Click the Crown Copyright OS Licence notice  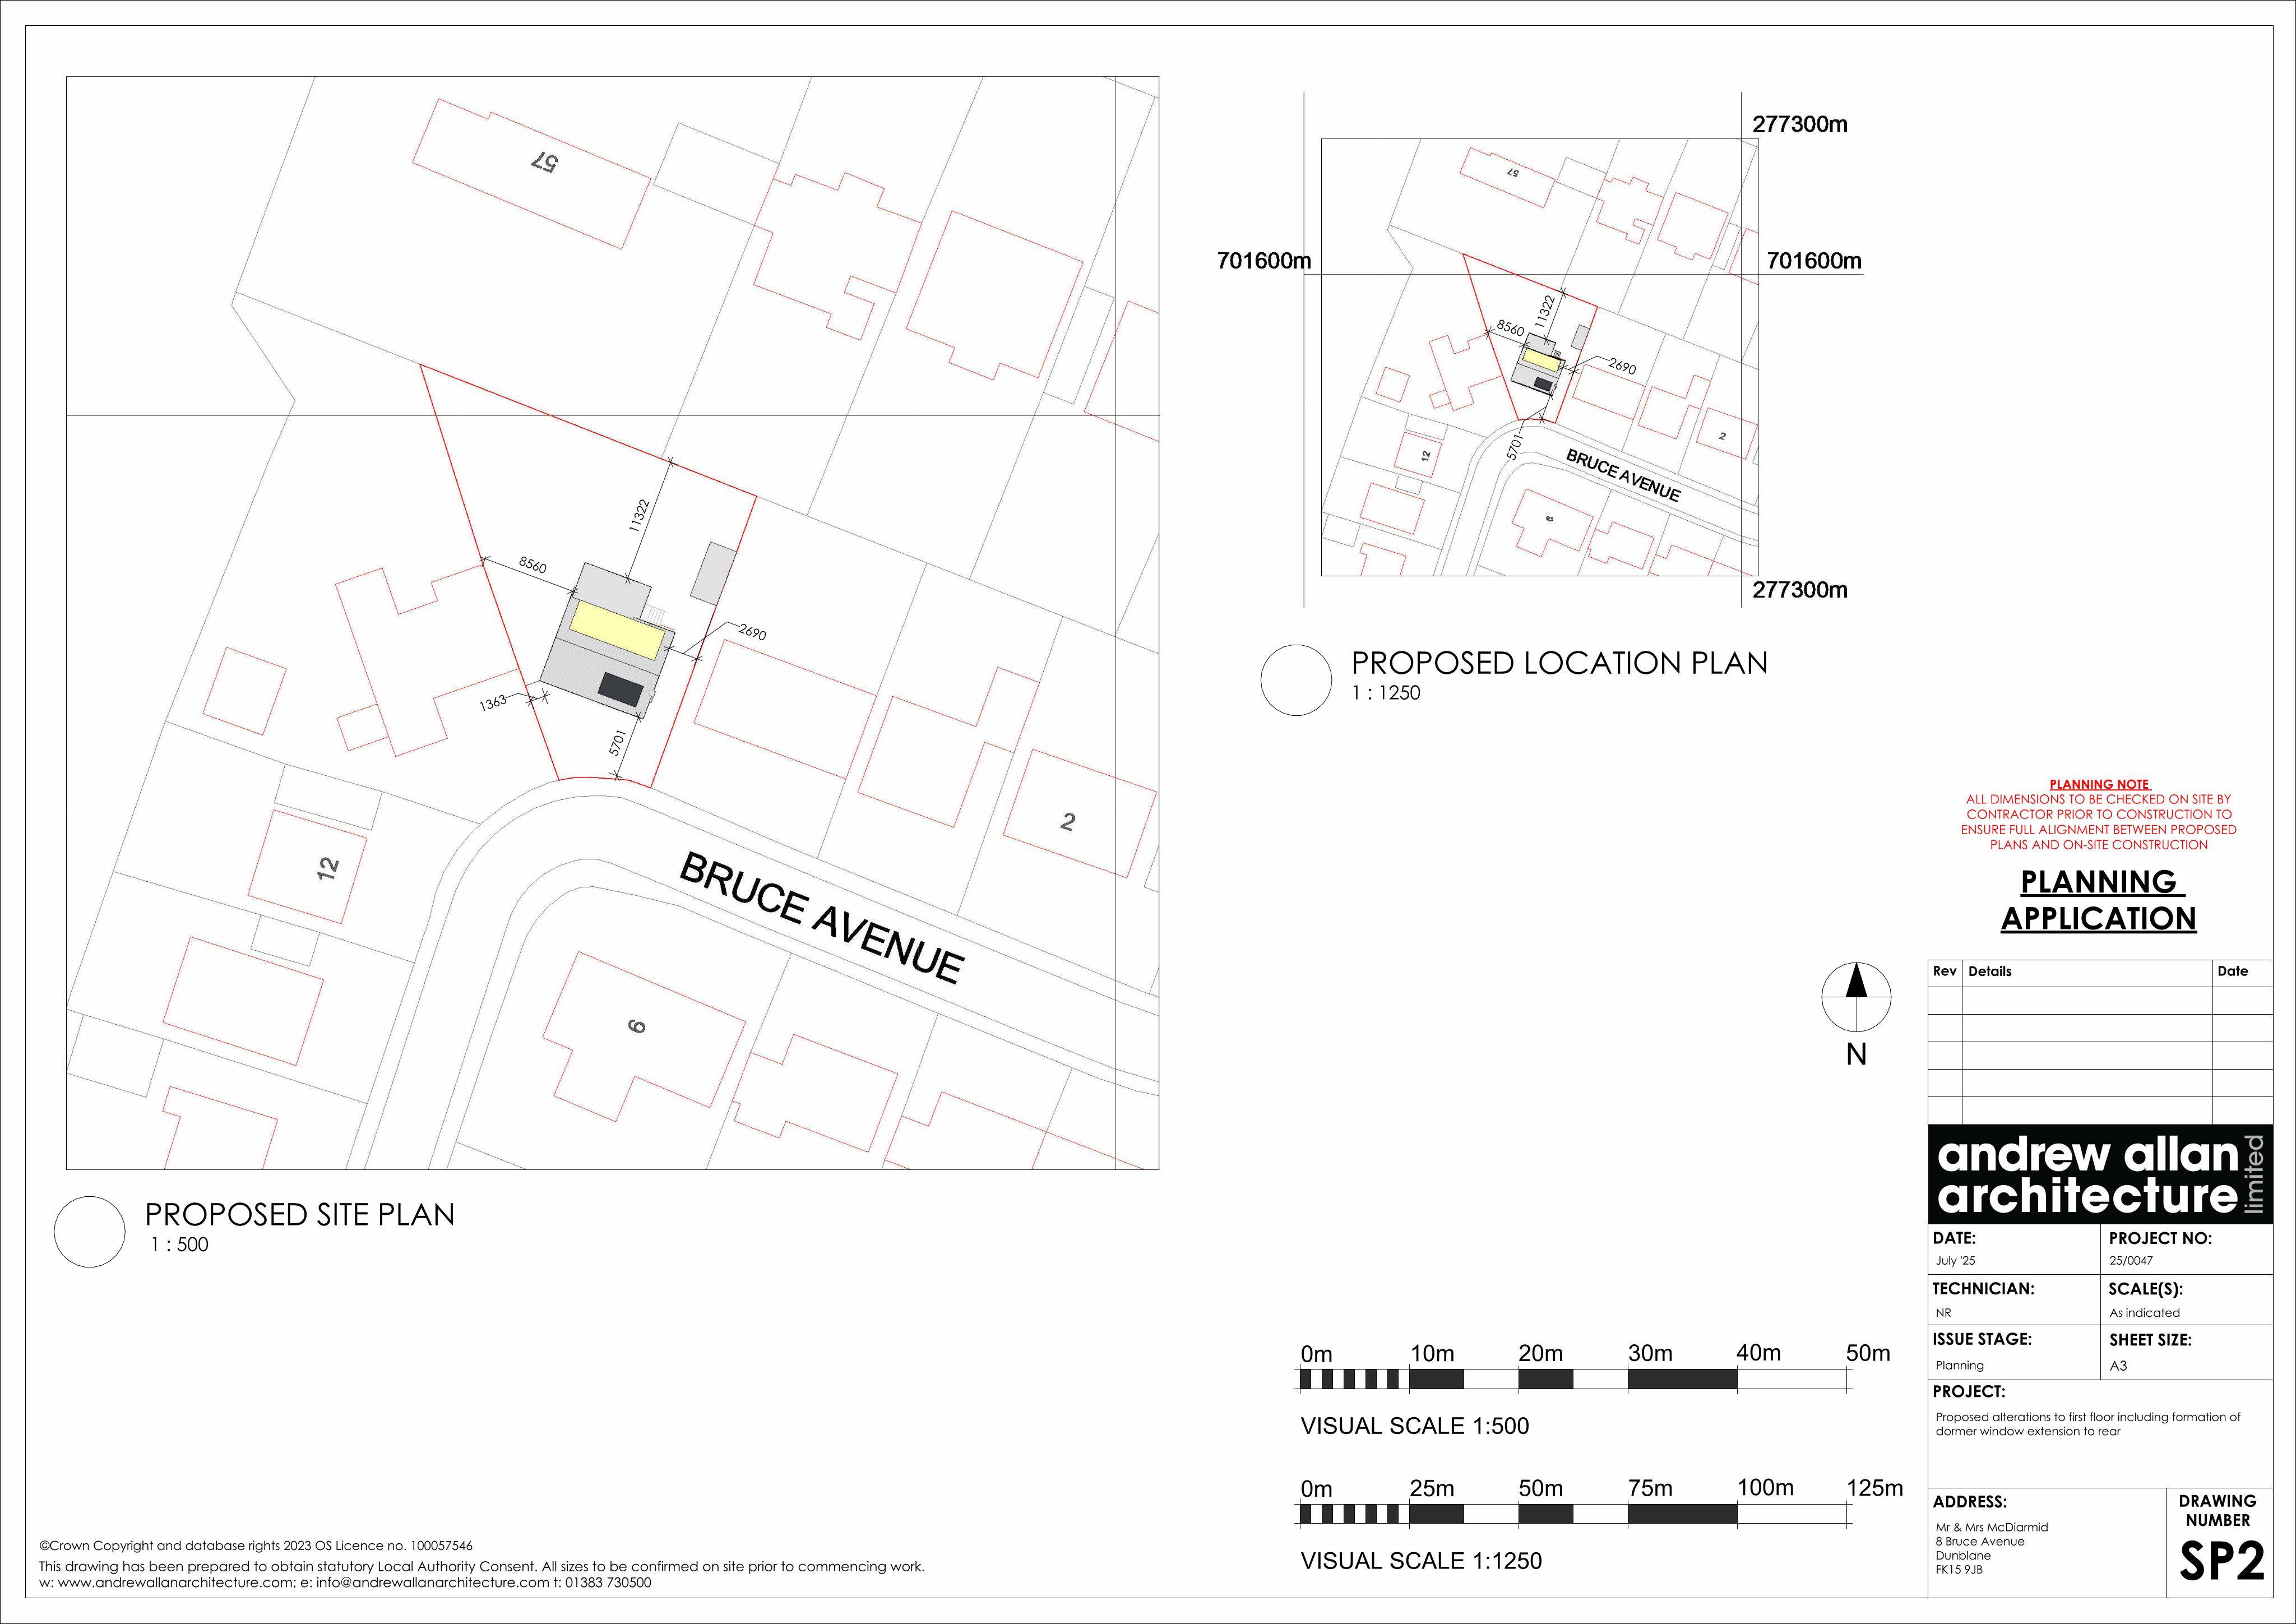[x=255, y=1546]
